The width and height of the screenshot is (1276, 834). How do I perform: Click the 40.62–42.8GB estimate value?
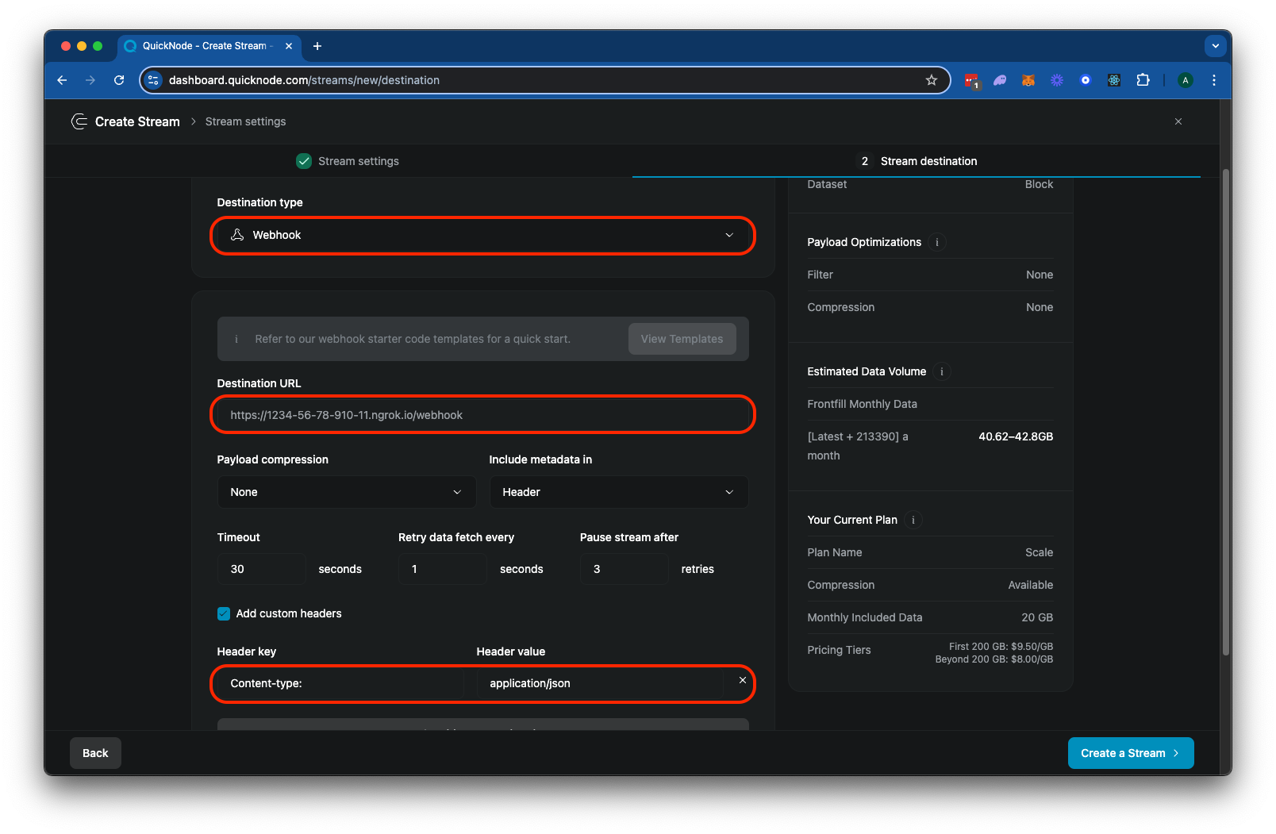[x=1016, y=436]
